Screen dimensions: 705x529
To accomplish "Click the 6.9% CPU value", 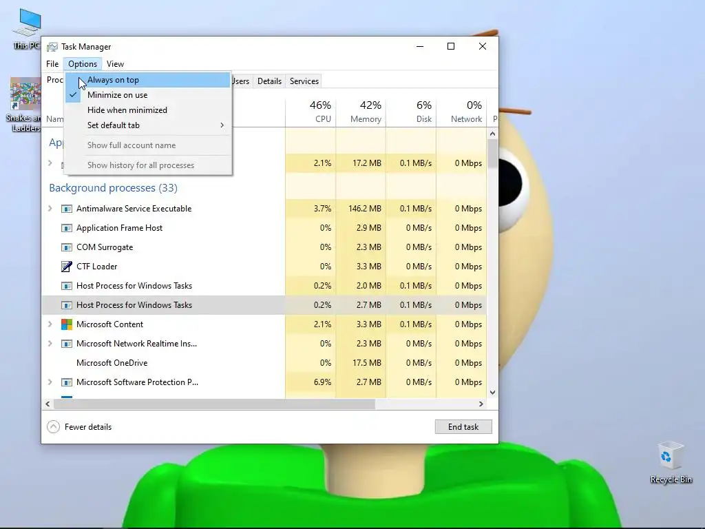I will 322,382.
